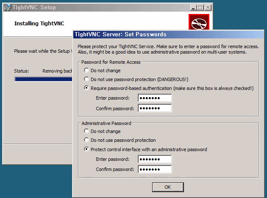Minimize the TightVNC Setup window

pyautogui.click(x=193, y=8)
